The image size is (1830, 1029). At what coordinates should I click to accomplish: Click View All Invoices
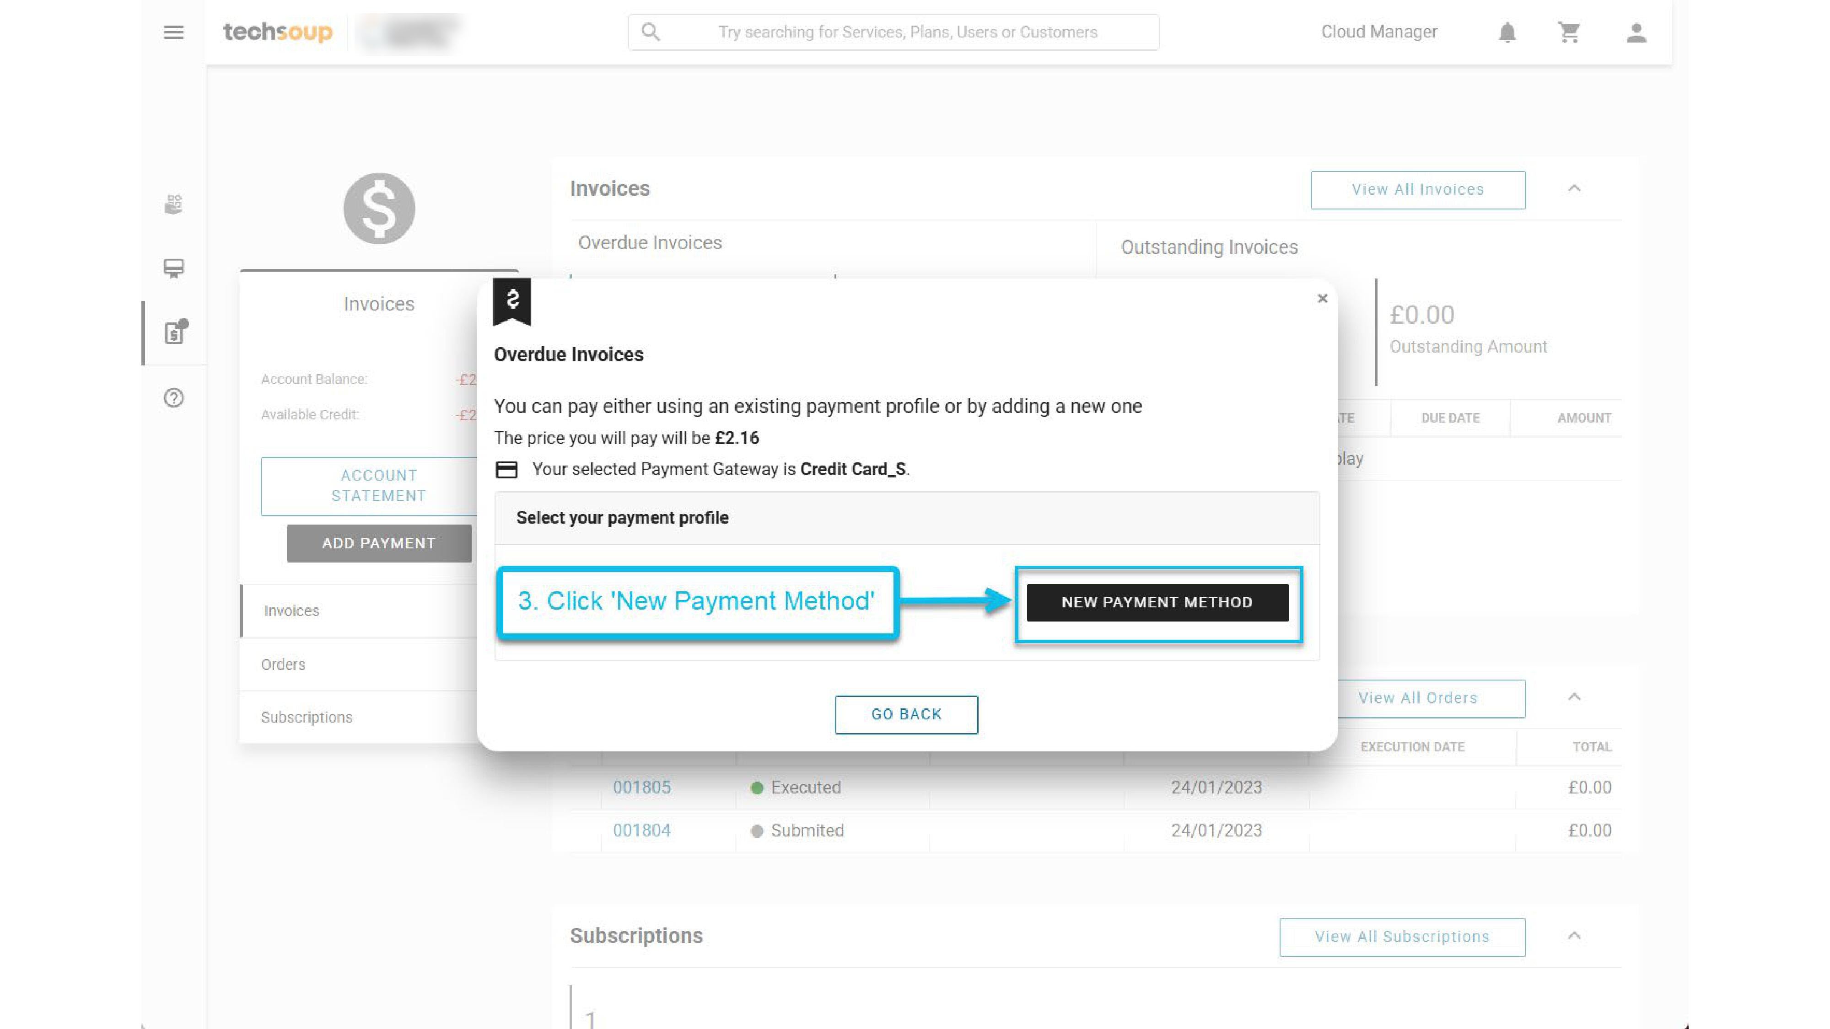tap(1417, 190)
